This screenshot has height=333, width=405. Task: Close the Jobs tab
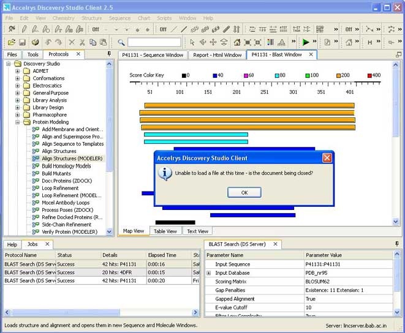coord(47,244)
